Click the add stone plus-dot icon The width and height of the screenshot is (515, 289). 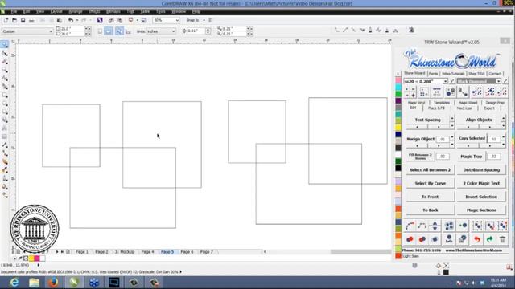463,226
